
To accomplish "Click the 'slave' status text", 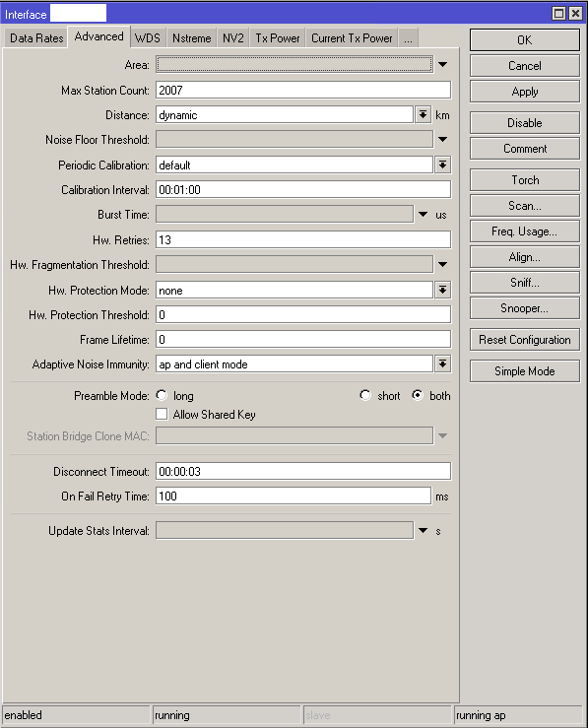I will (318, 715).
